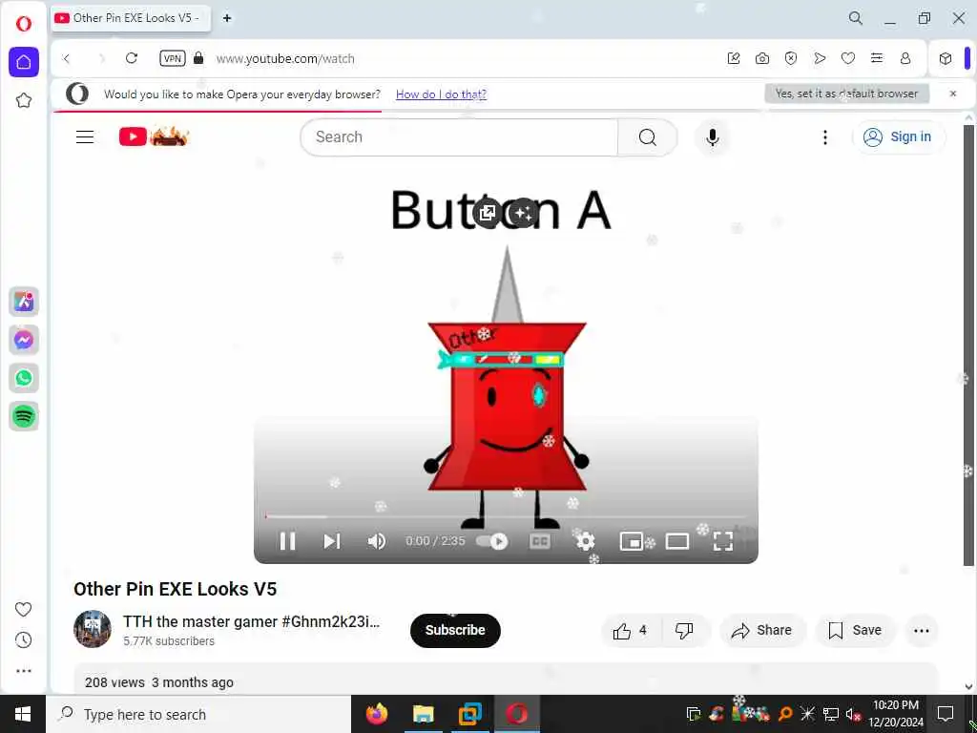Click the site lock icon
This screenshot has width=977, height=733.
(198, 58)
